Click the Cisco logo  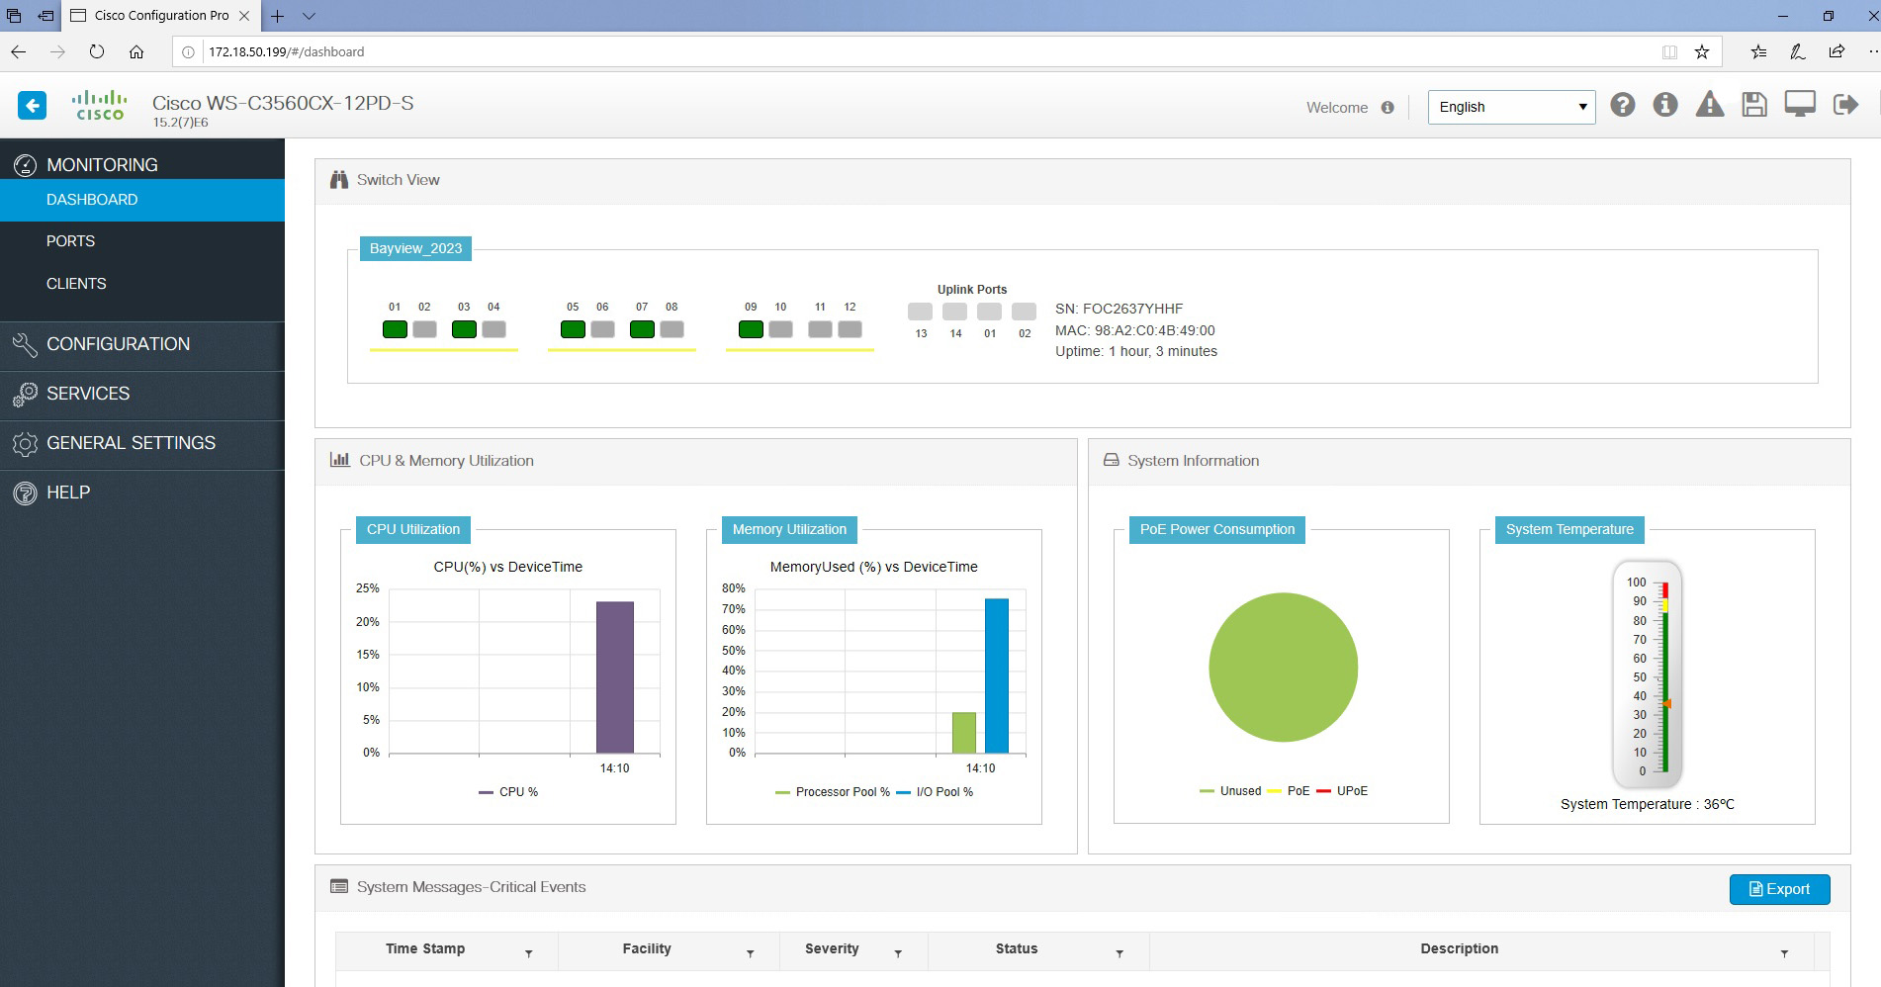(x=99, y=105)
